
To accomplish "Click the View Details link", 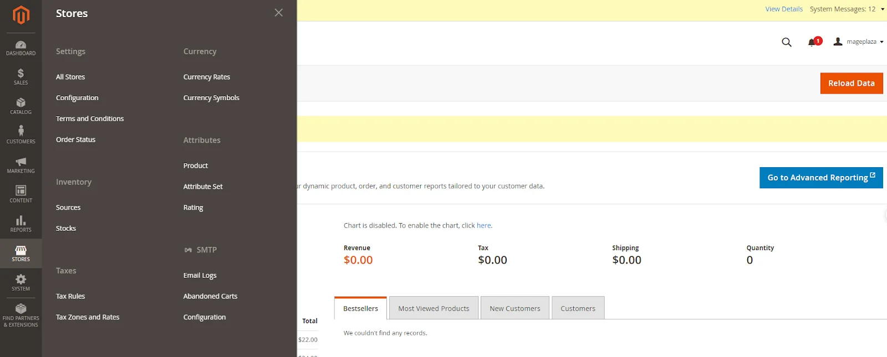I will [x=783, y=9].
